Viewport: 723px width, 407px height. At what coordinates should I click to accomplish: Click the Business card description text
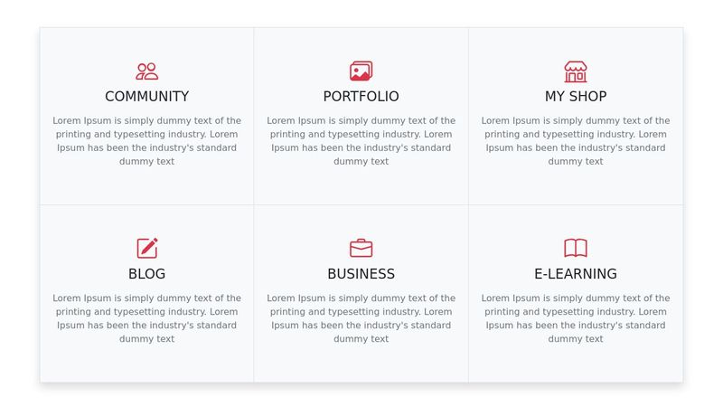pyautogui.click(x=361, y=318)
